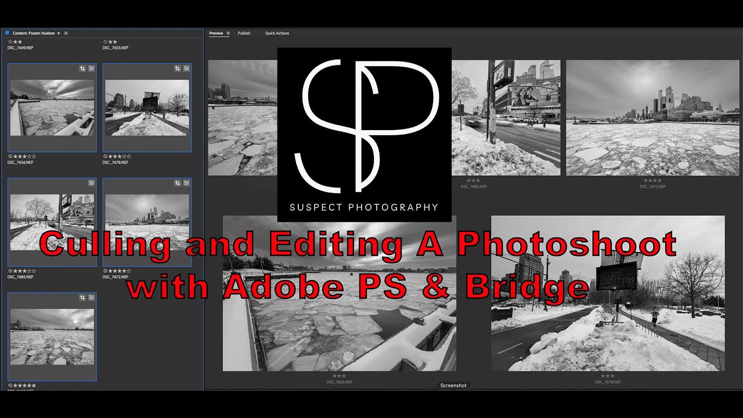Image resolution: width=743 pixels, height=418 pixels.
Task: Click the DSC_7685.NEF street image in Preview
Action: coord(506,117)
